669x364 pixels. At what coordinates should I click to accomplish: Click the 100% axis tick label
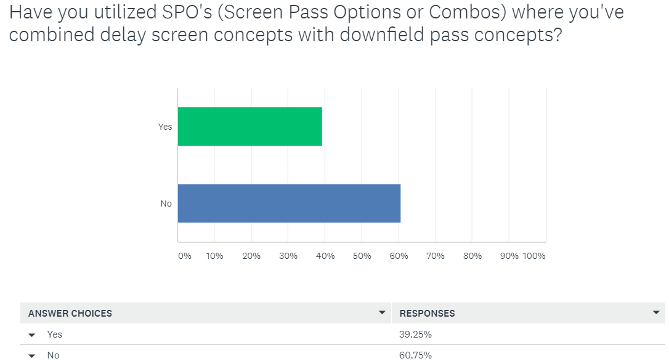tap(534, 256)
